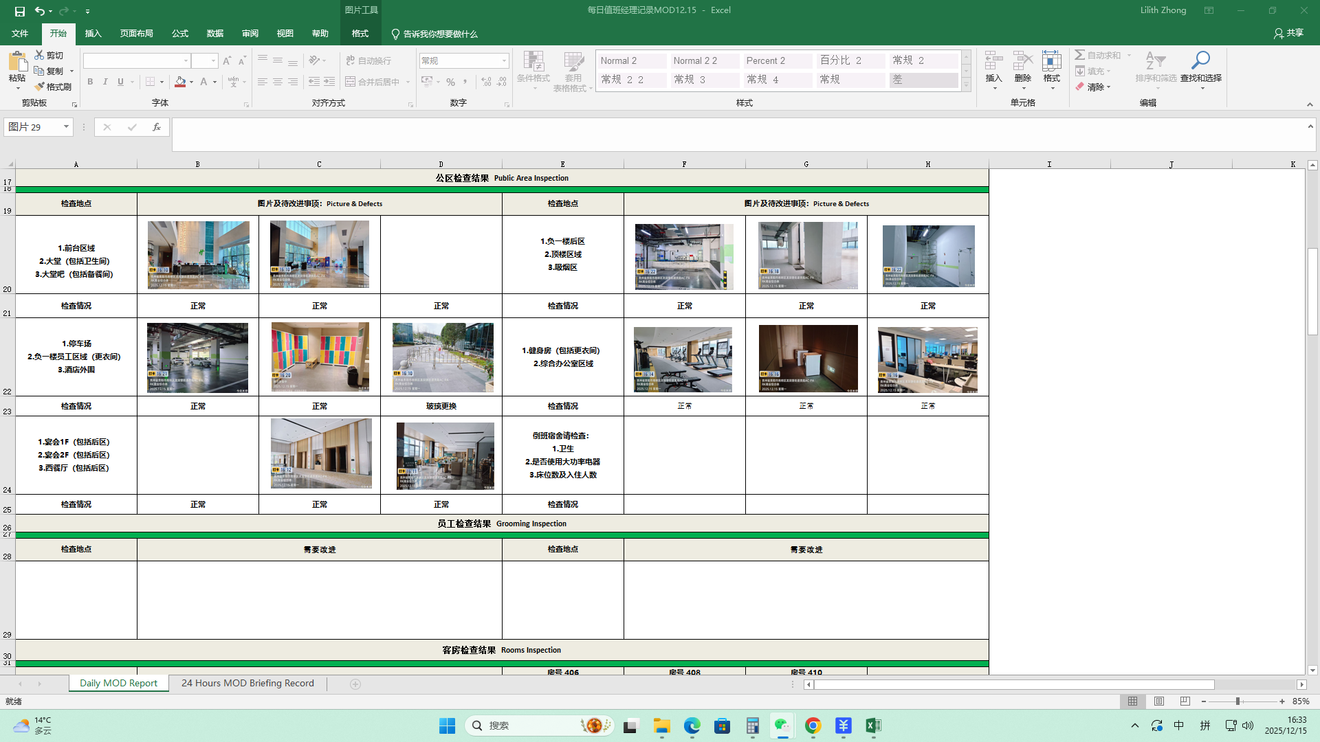This screenshot has height=742, width=1320.
Task: Click the Save icon in title bar
Action: [20, 11]
